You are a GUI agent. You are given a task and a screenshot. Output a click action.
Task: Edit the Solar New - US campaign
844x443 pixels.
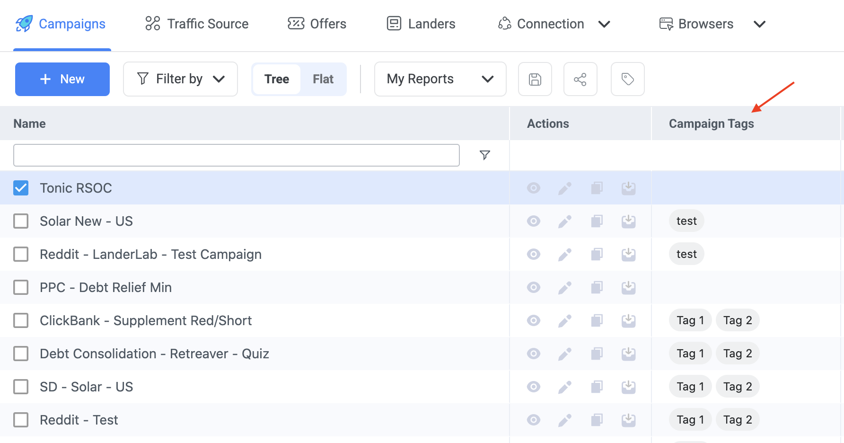565,221
